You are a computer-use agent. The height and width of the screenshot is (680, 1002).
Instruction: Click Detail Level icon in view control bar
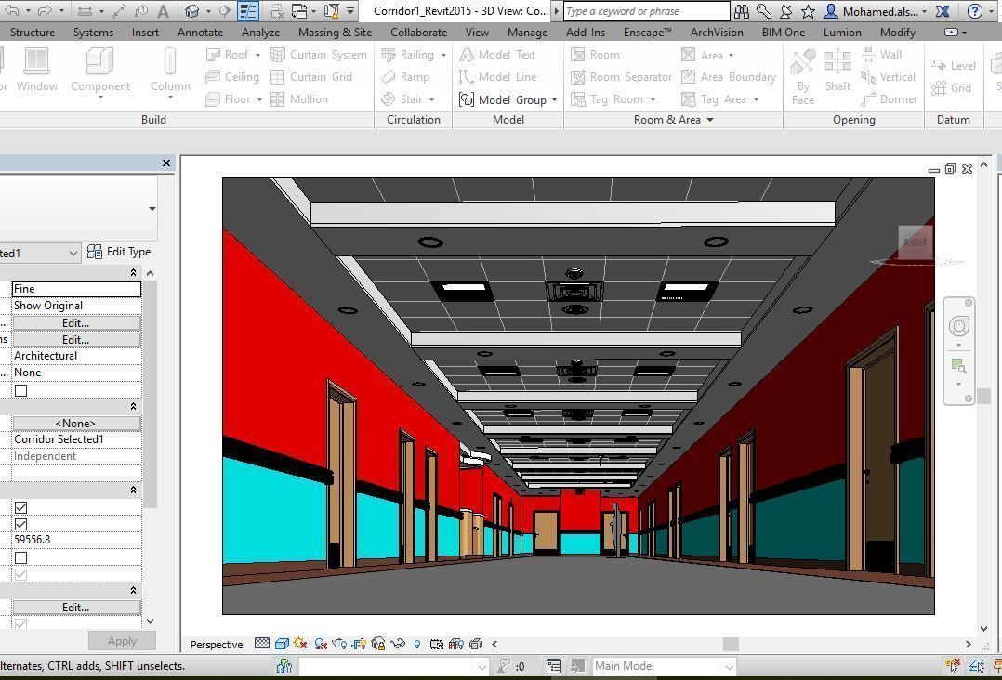[x=262, y=644]
